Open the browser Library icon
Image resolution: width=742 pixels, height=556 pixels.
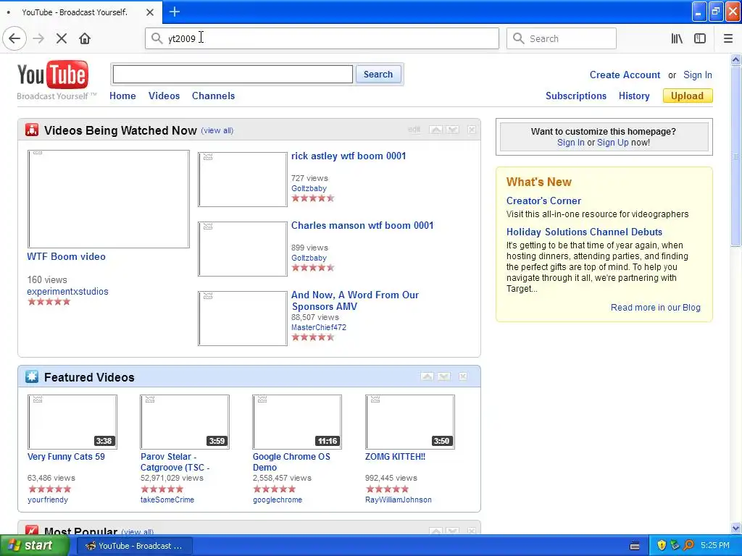(677, 38)
